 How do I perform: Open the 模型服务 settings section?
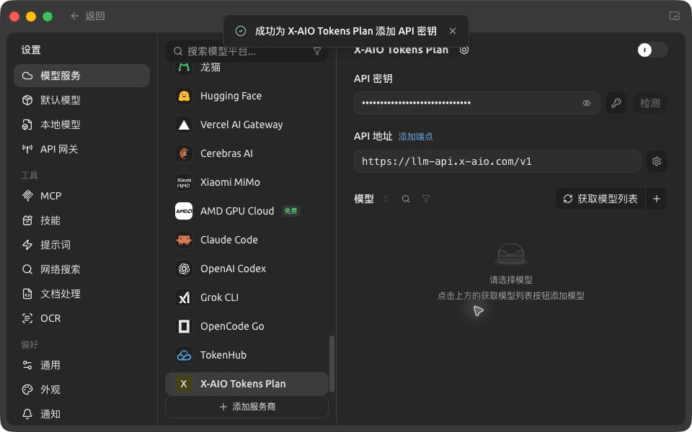81,76
